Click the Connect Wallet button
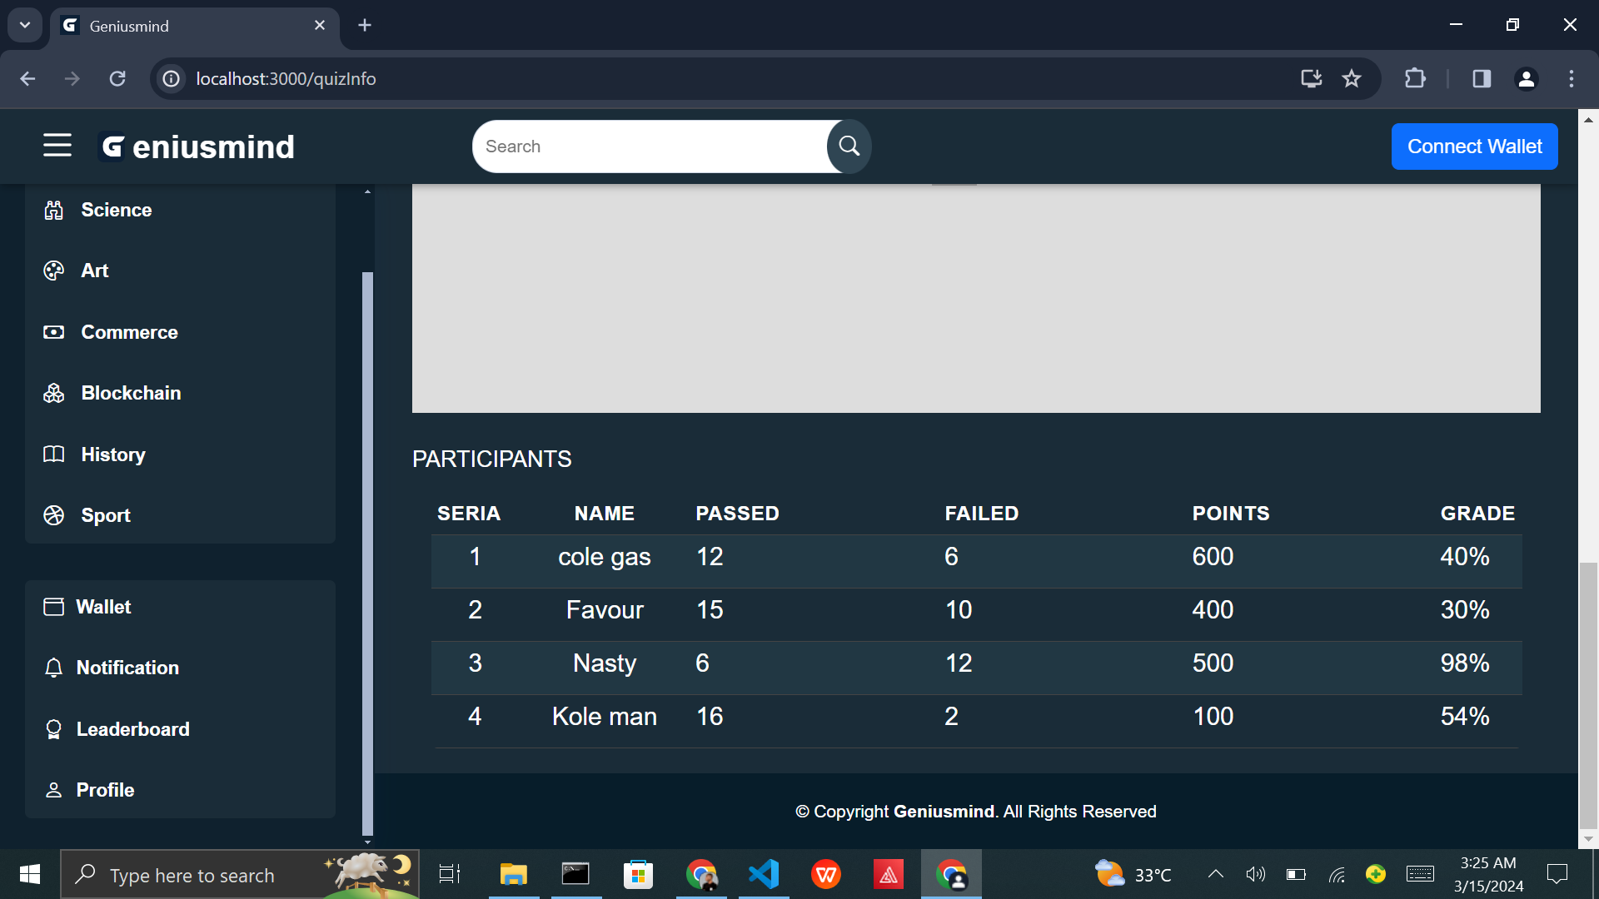The image size is (1599, 899). coord(1473,147)
